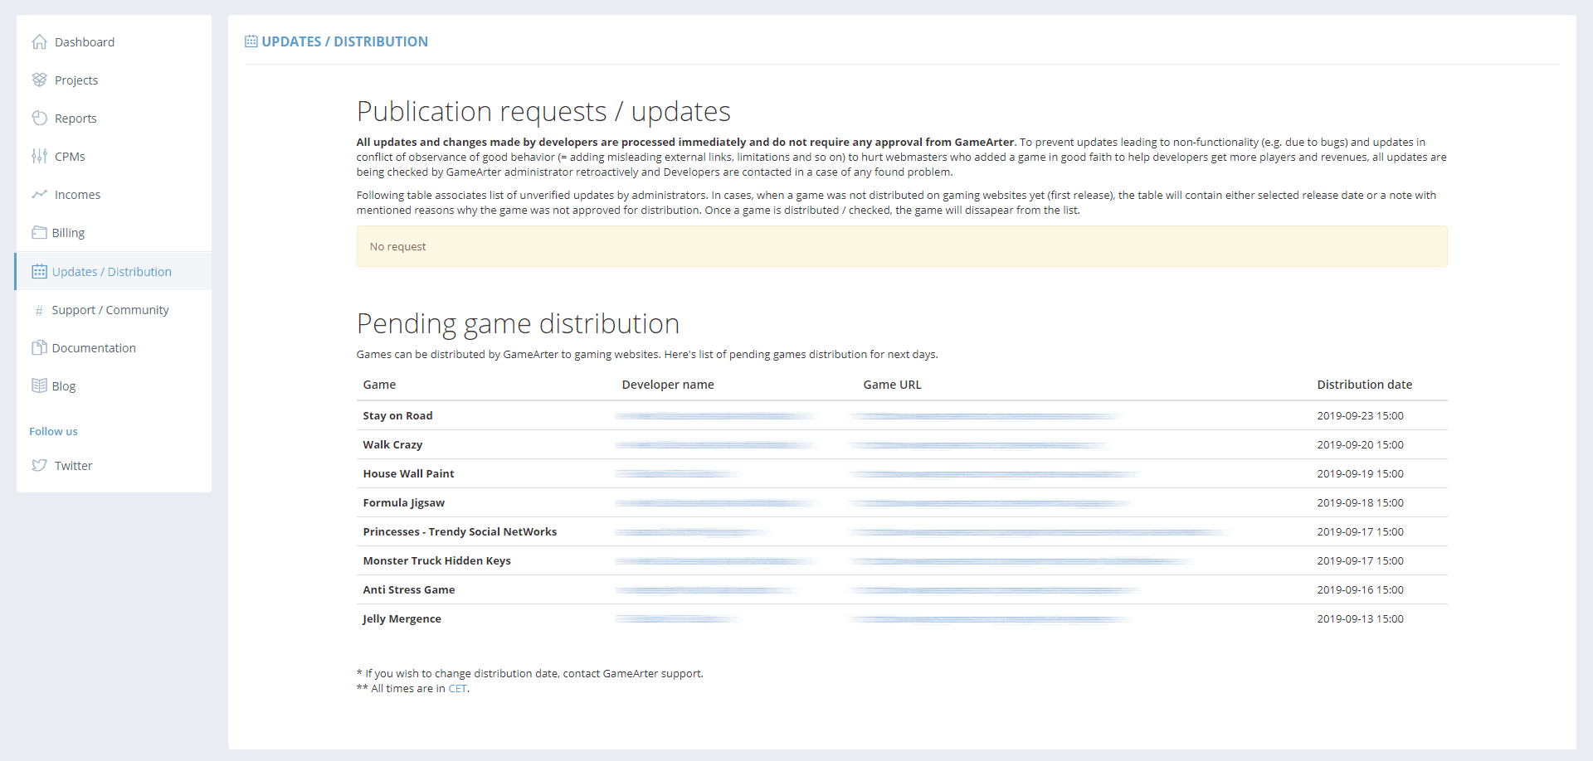Open blurred game URL for House Wall Paint
This screenshot has width=1593, height=761.
[x=996, y=473]
